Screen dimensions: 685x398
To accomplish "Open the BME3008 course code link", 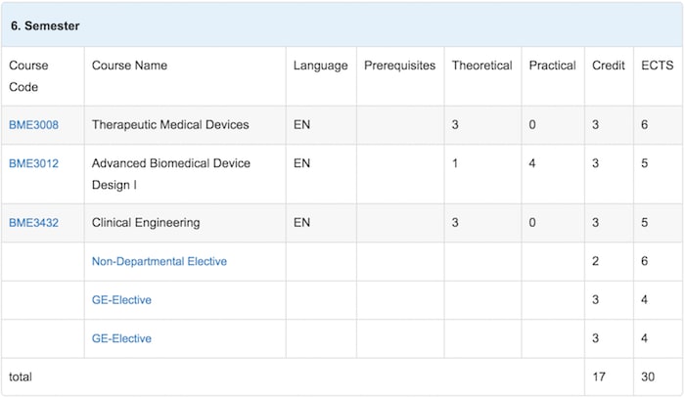I will (33, 125).
